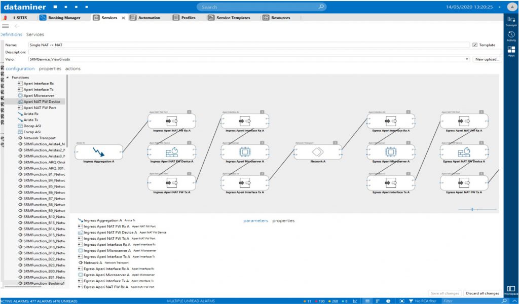Open the Workspace icon in sidebar

pyautogui.click(x=511, y=290)
